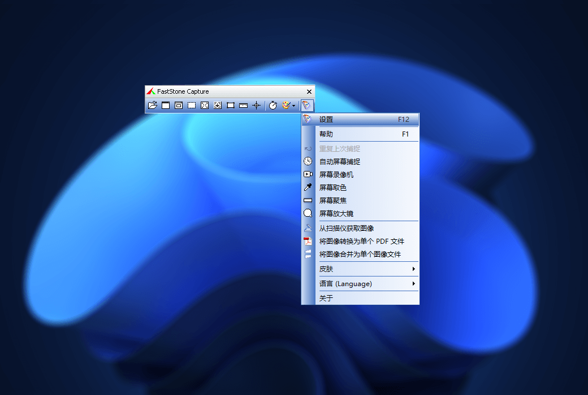Image resolution: width=588 pixels, height=395 pixels.
Task: Choose 从扫描仪获取图像
Action: [x=360, y=228]
